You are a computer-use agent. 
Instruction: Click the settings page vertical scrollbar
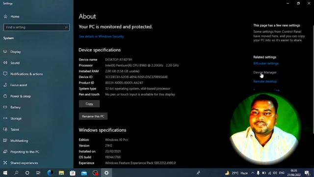pyautogui.click(x=313, y=79)
